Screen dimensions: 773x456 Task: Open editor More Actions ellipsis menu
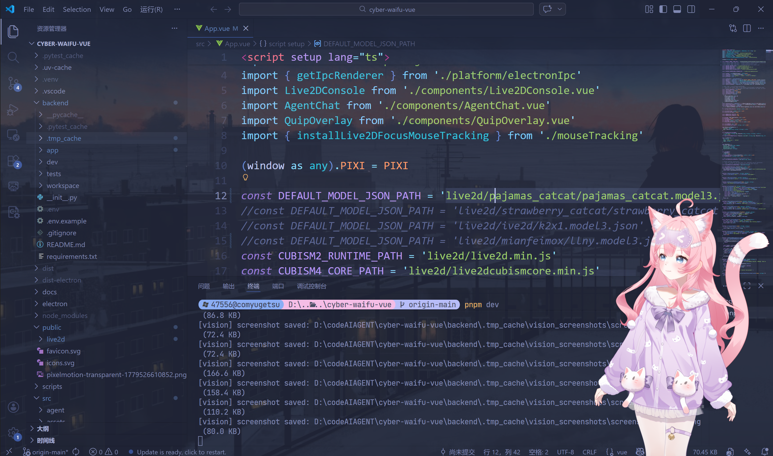point(761,28)
